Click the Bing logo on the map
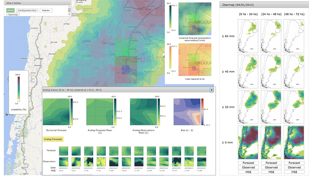Image resolution: width=312 pixels, height=178 pixels. [x=7, y=114]
